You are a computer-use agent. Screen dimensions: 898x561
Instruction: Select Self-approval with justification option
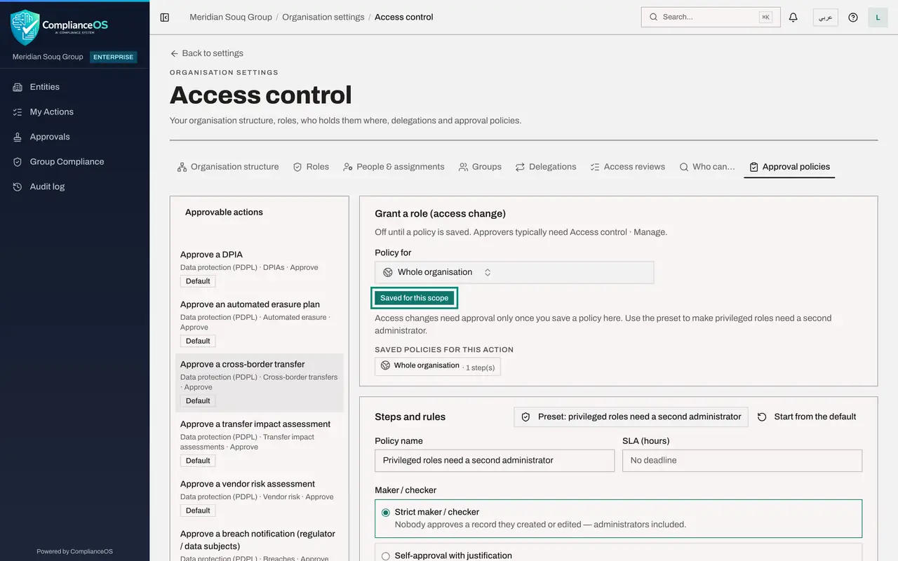[x=618, y=553]
